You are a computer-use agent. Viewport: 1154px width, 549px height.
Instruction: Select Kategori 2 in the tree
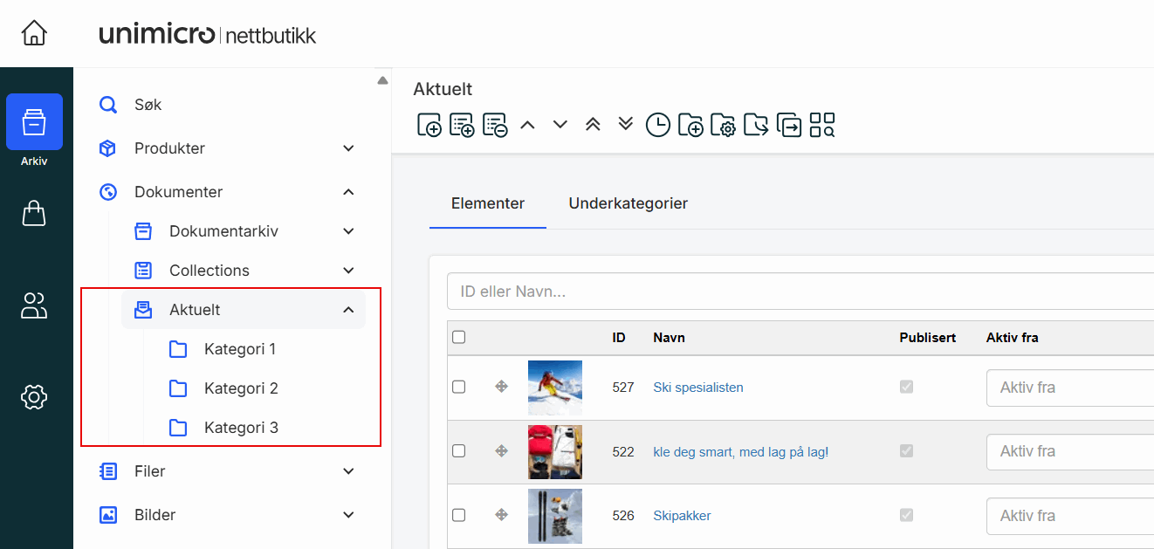tap(241, 388)
